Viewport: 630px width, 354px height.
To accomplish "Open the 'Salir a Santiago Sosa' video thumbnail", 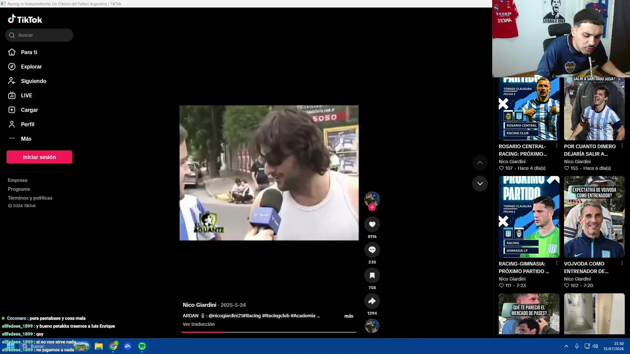I will pyautogui.click(x=594, y=109).
